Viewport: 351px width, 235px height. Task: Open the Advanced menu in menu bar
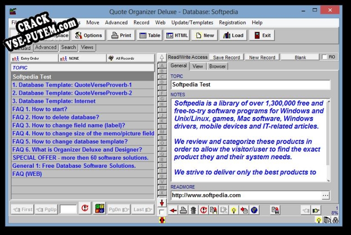pyautogui.click(x=116, y=22)
